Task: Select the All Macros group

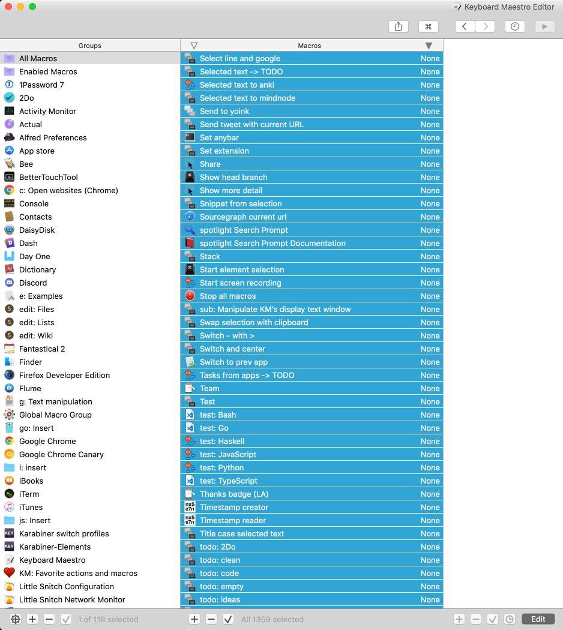Action: (90, 58)
